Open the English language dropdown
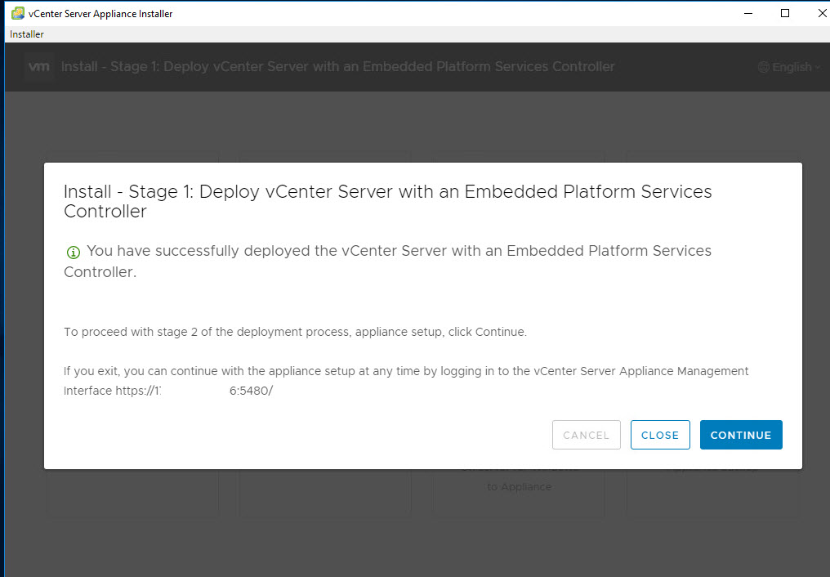 pos(791,67)
